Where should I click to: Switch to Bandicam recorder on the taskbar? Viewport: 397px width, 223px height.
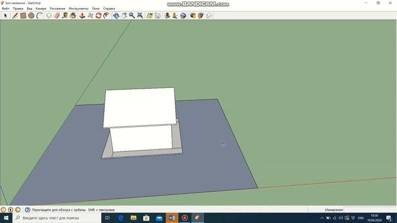185,218
